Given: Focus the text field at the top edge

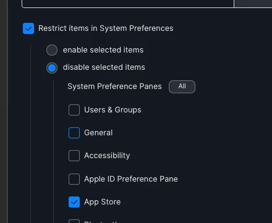Looking at the screenshot, I should (x=128, y=4).
